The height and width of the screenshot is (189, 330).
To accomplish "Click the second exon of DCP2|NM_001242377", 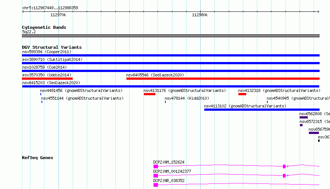I will coord(284,176).
